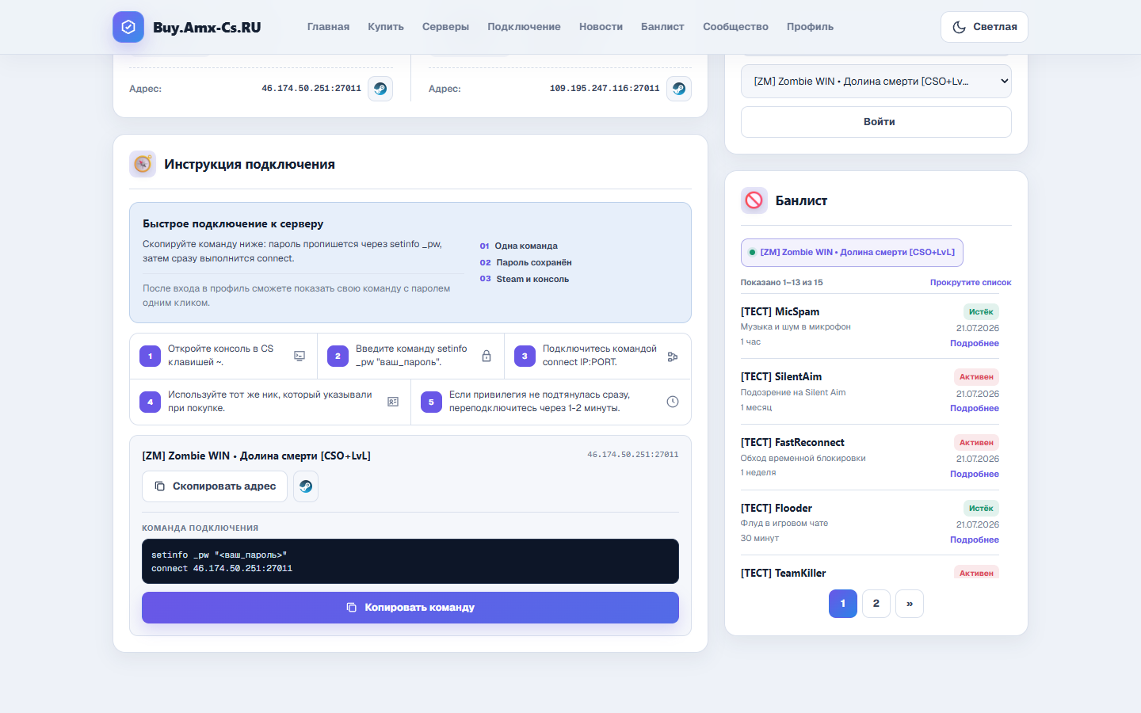Click the [TECT] SilentAim ban entry name
This screenshot has width=1141, height=713.
point(781,377)
